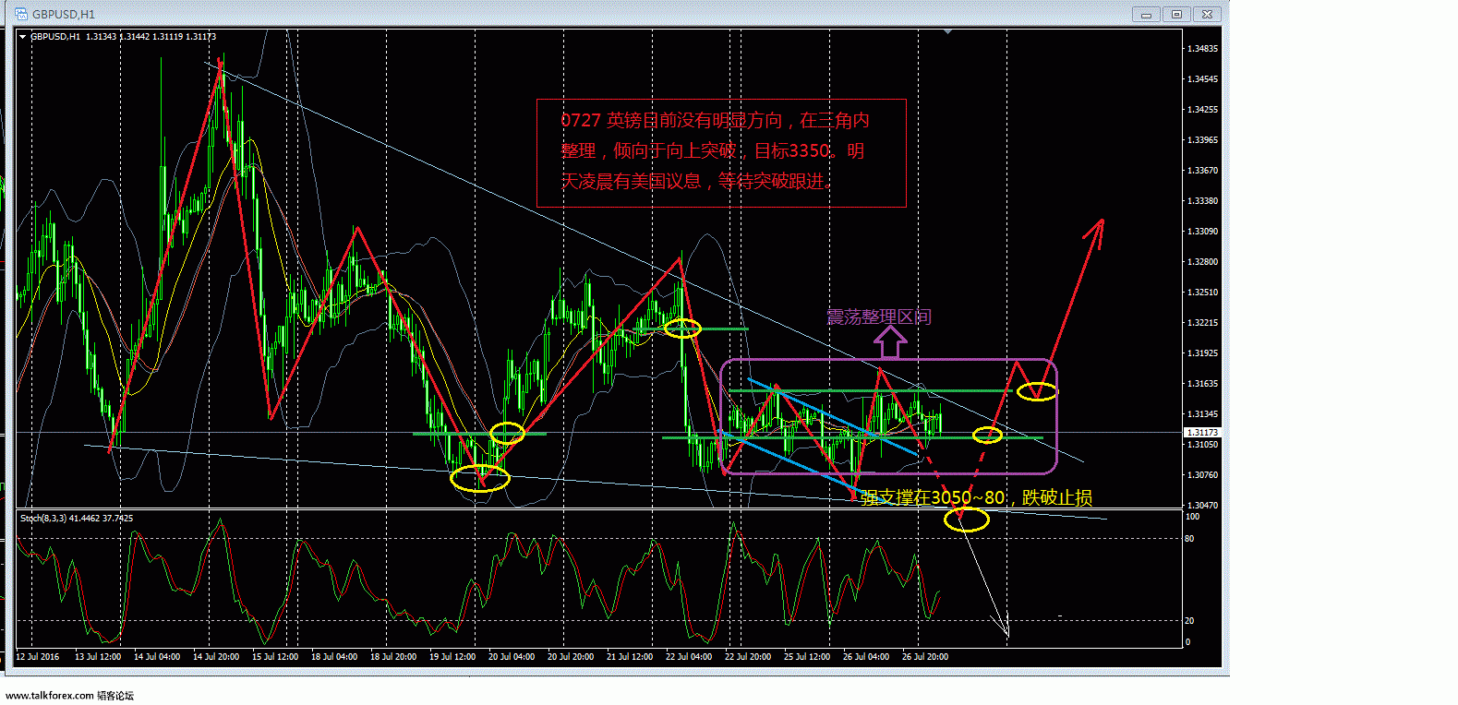Click the '18 Jul 04:00' time axis label
The height and width of the screenshot is (705, 1458).
pyautogui.click(x=334, y=657)
